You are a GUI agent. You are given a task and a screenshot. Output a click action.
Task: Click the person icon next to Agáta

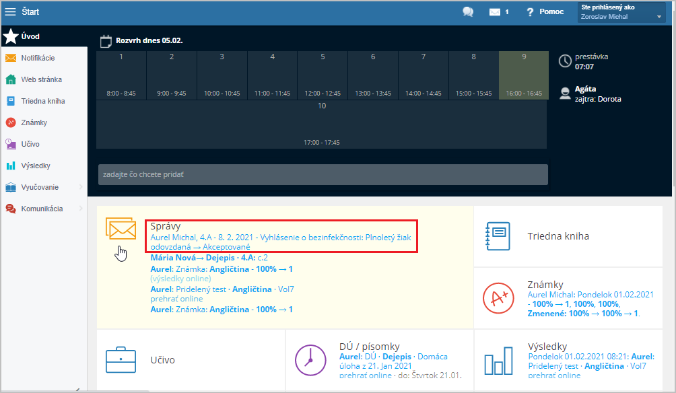coord(565,94)
